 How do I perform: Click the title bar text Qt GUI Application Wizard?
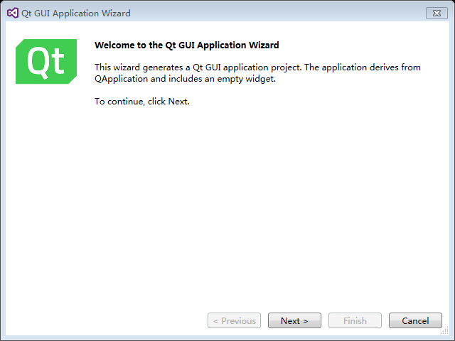[76, 13]
